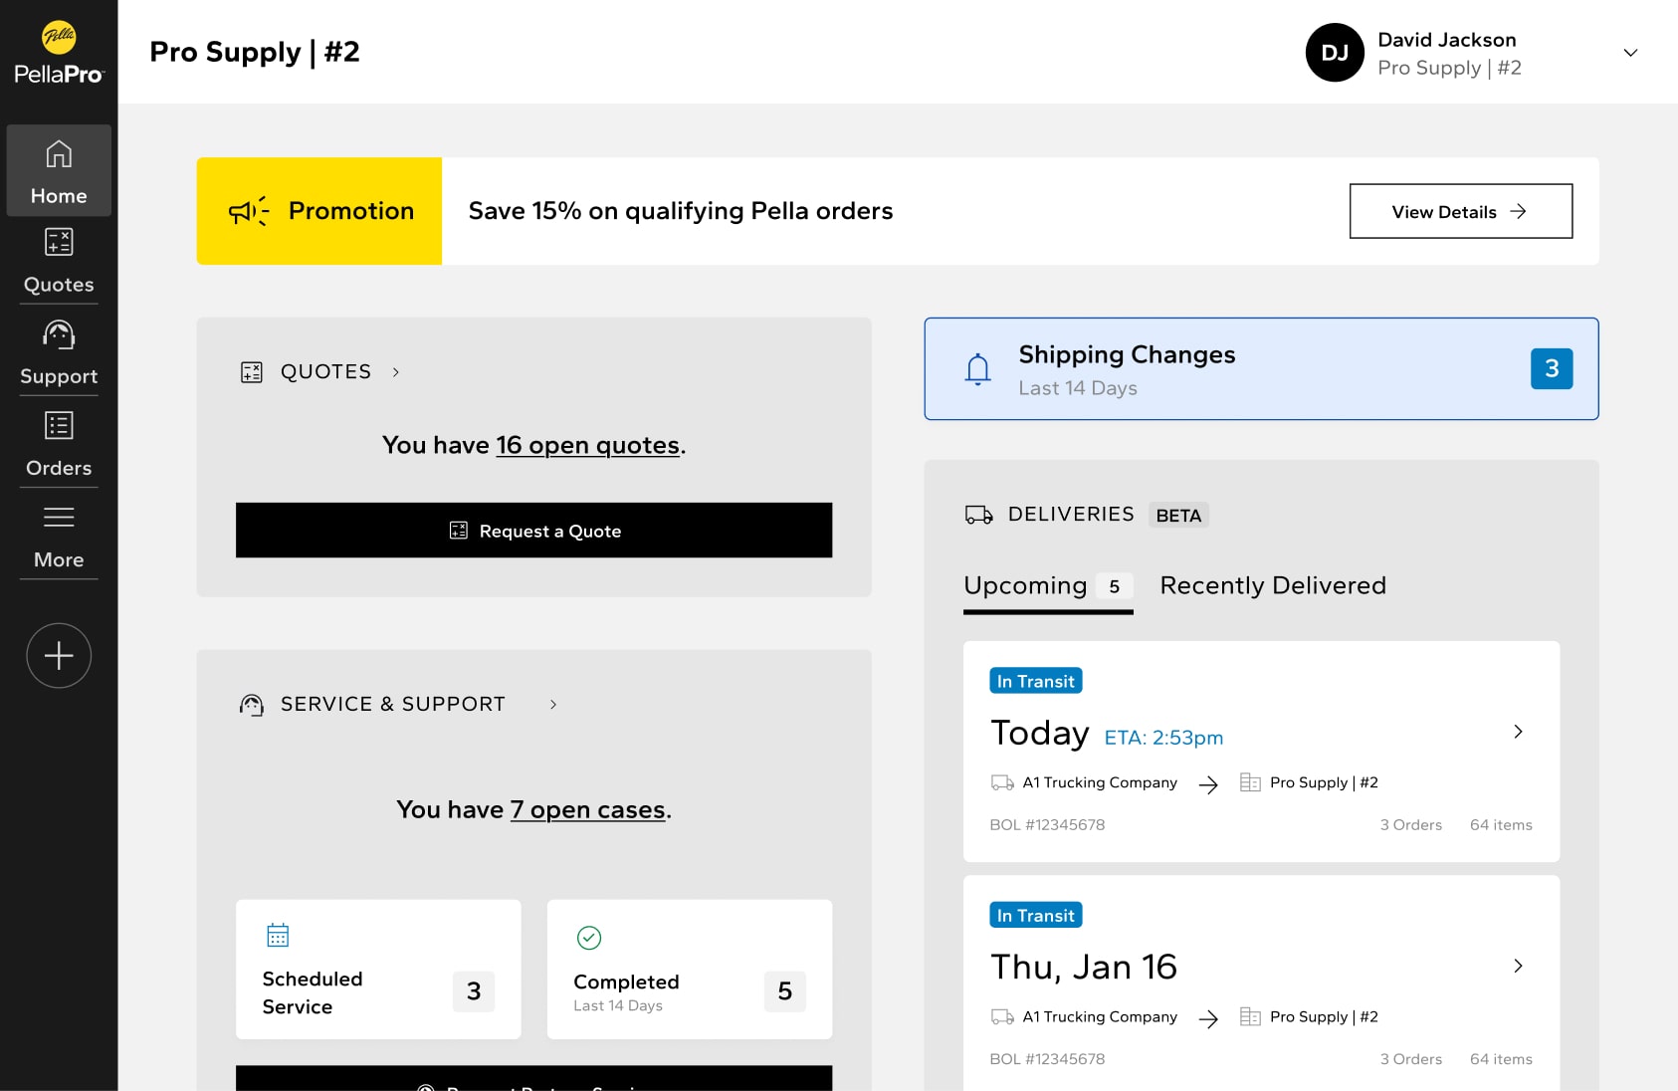Screen dimensions: 1678x1091
Task: Click the DJ user avatar
Action: click(x=1334, y=53)
